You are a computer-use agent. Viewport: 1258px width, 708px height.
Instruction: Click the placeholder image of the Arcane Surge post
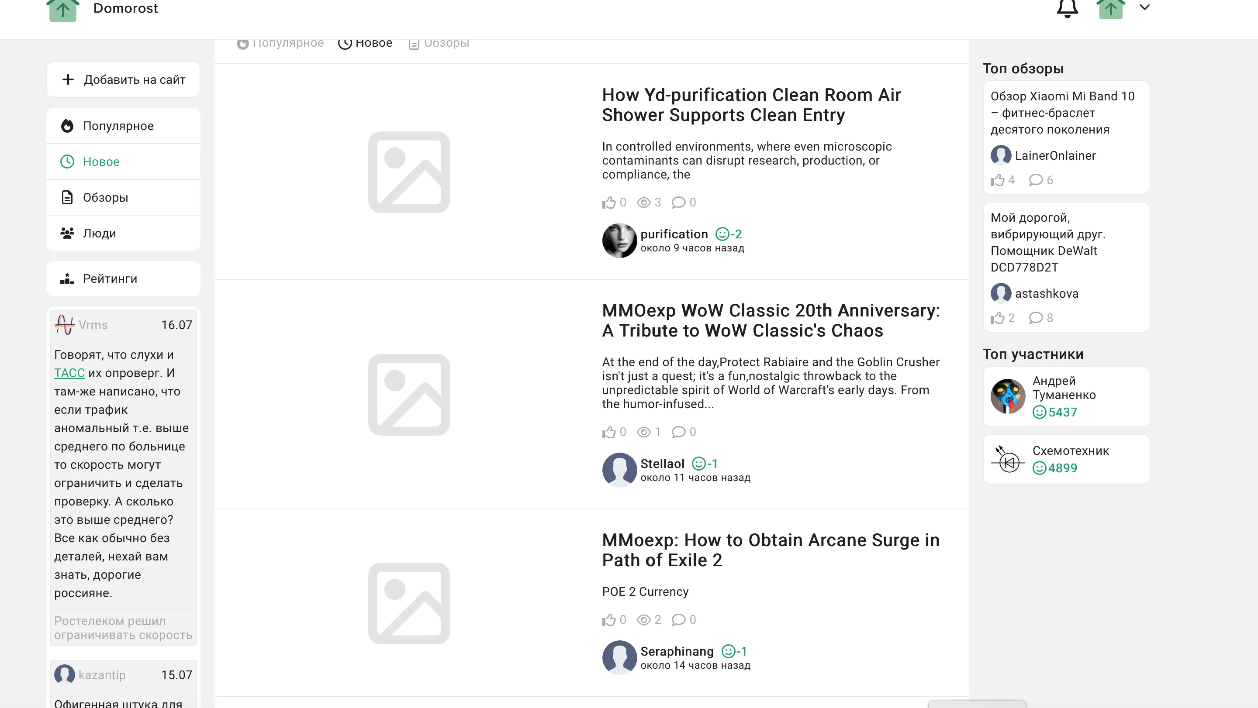click(x=409, y=603)
